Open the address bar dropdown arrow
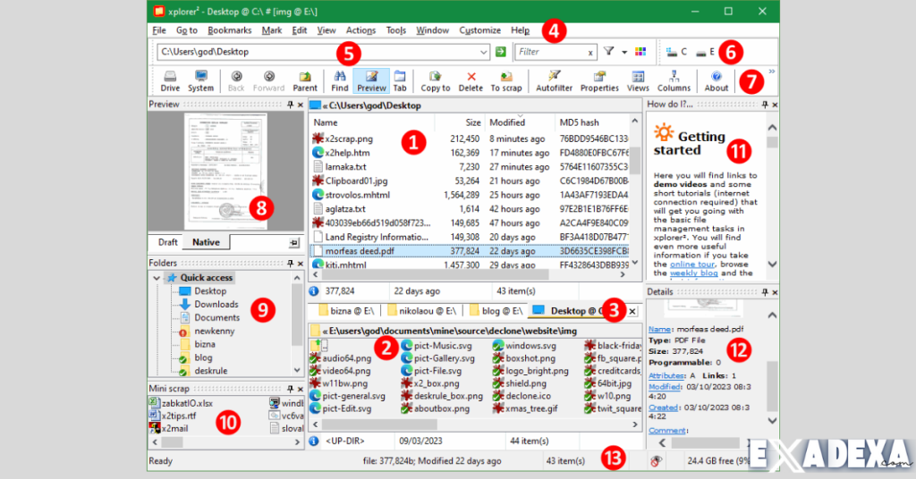The height and width of the screenshot is (479, 916). pos(484,52)
